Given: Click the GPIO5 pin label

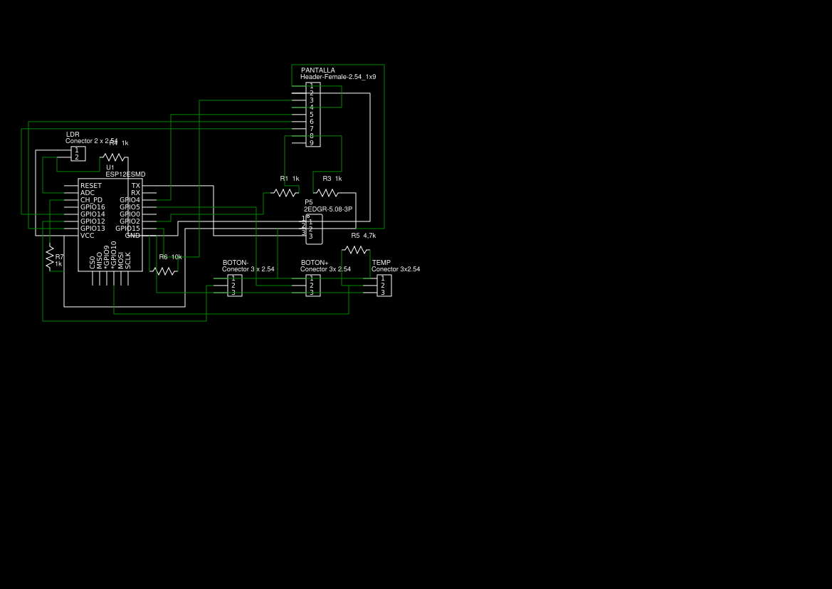Looking at the screenshot, I should pyautogui.click(x=130, y=207).
